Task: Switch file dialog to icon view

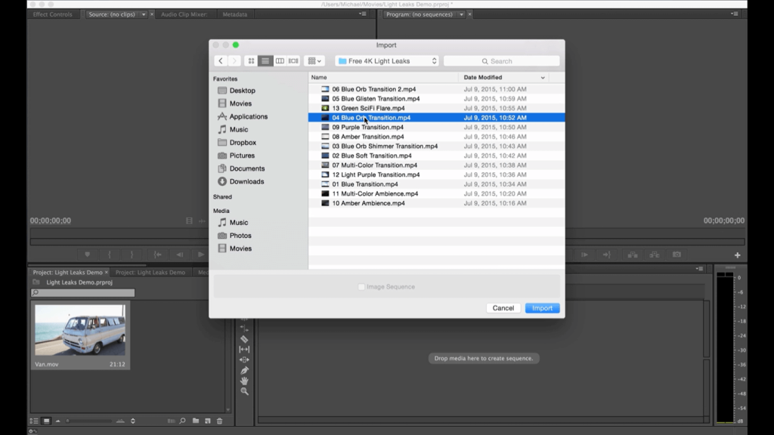Action: pyautogui.click(x=252, y=61)
